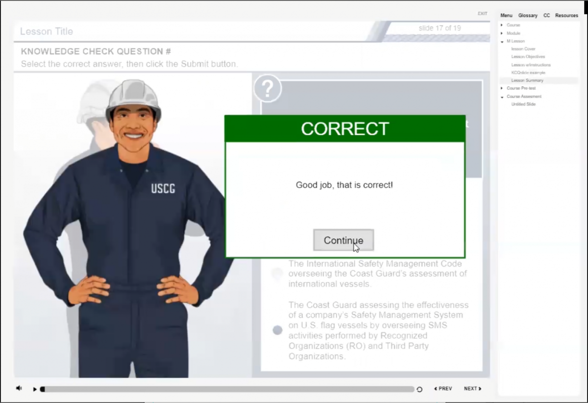Open the Resources tab
Image resolution: width=588 pixels, height=403 pixels.
coord(566,16)
